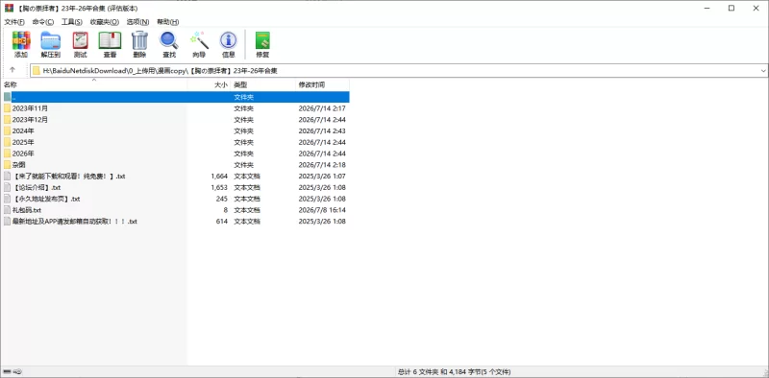Viewport: 769px width, 378px height.
Task: Click the folder icon in the address bar
Action: point(37,70)
